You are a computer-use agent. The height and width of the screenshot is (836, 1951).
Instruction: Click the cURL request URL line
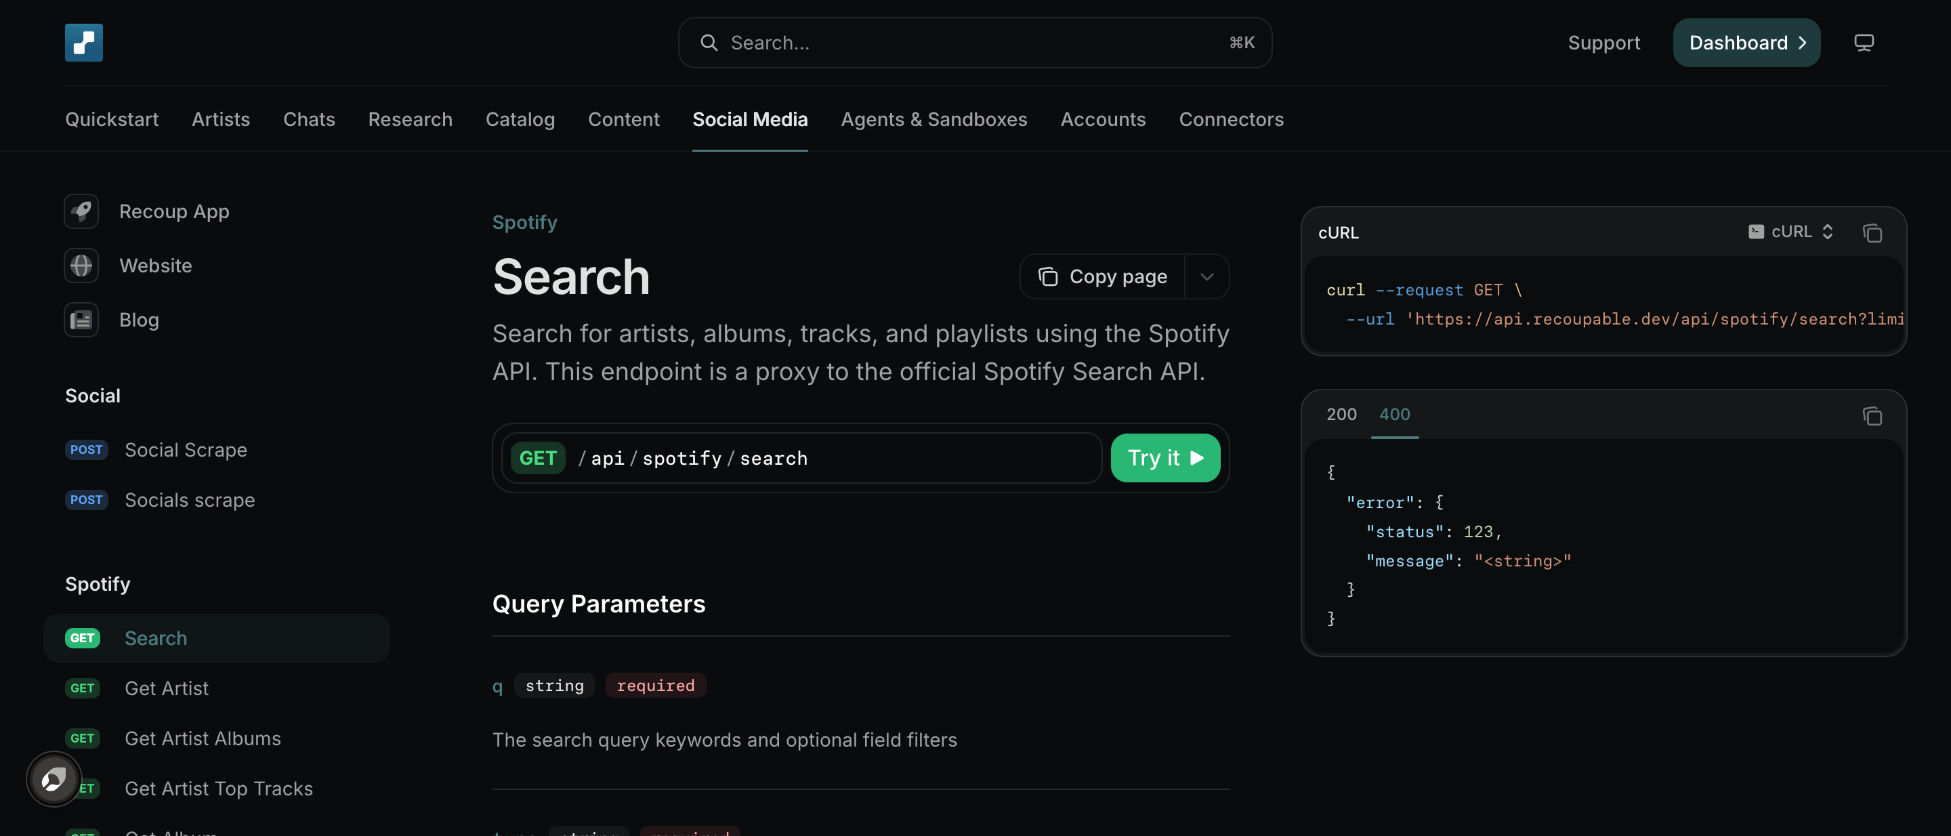[1624, 319]
